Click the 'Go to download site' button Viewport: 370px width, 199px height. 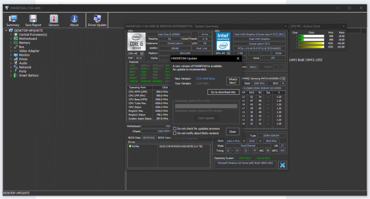(223, 92)
